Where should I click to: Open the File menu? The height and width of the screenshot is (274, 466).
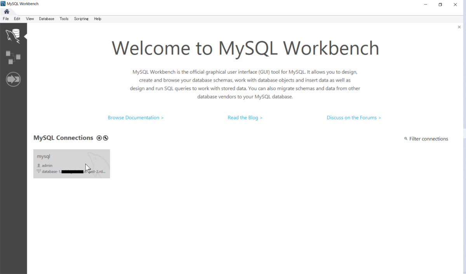tap(6, 19)
